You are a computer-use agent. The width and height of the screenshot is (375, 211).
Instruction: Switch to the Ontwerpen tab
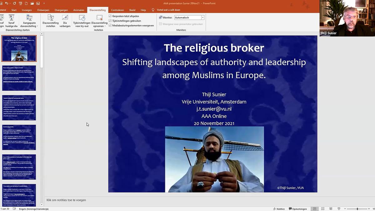(x=43, y=10)
